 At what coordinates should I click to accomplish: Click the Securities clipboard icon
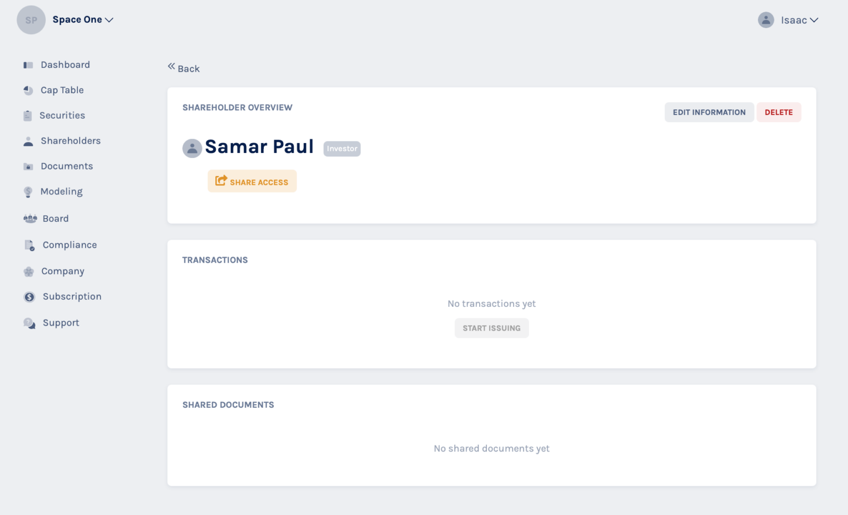tap(28, 115)
